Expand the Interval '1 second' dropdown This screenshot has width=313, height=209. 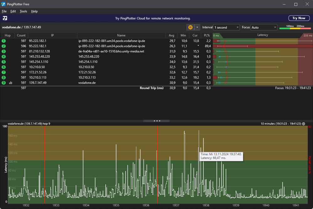coord(226,28)
